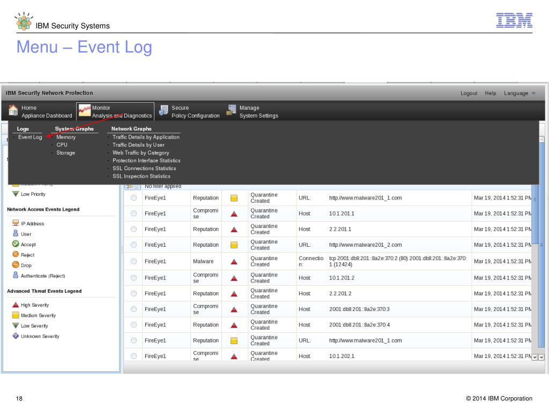This screenshot has height=411, width=549.
Task: Open the Language dropdown
Action: (520, 93)
